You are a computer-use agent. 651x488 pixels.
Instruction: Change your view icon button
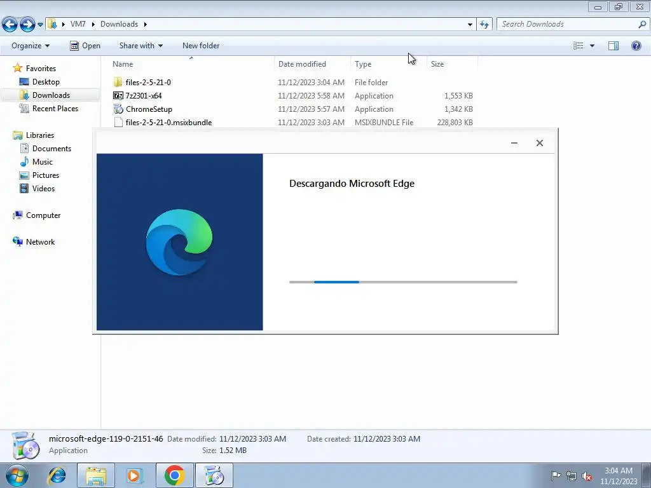pyautogui.click(x=579, y=46)
